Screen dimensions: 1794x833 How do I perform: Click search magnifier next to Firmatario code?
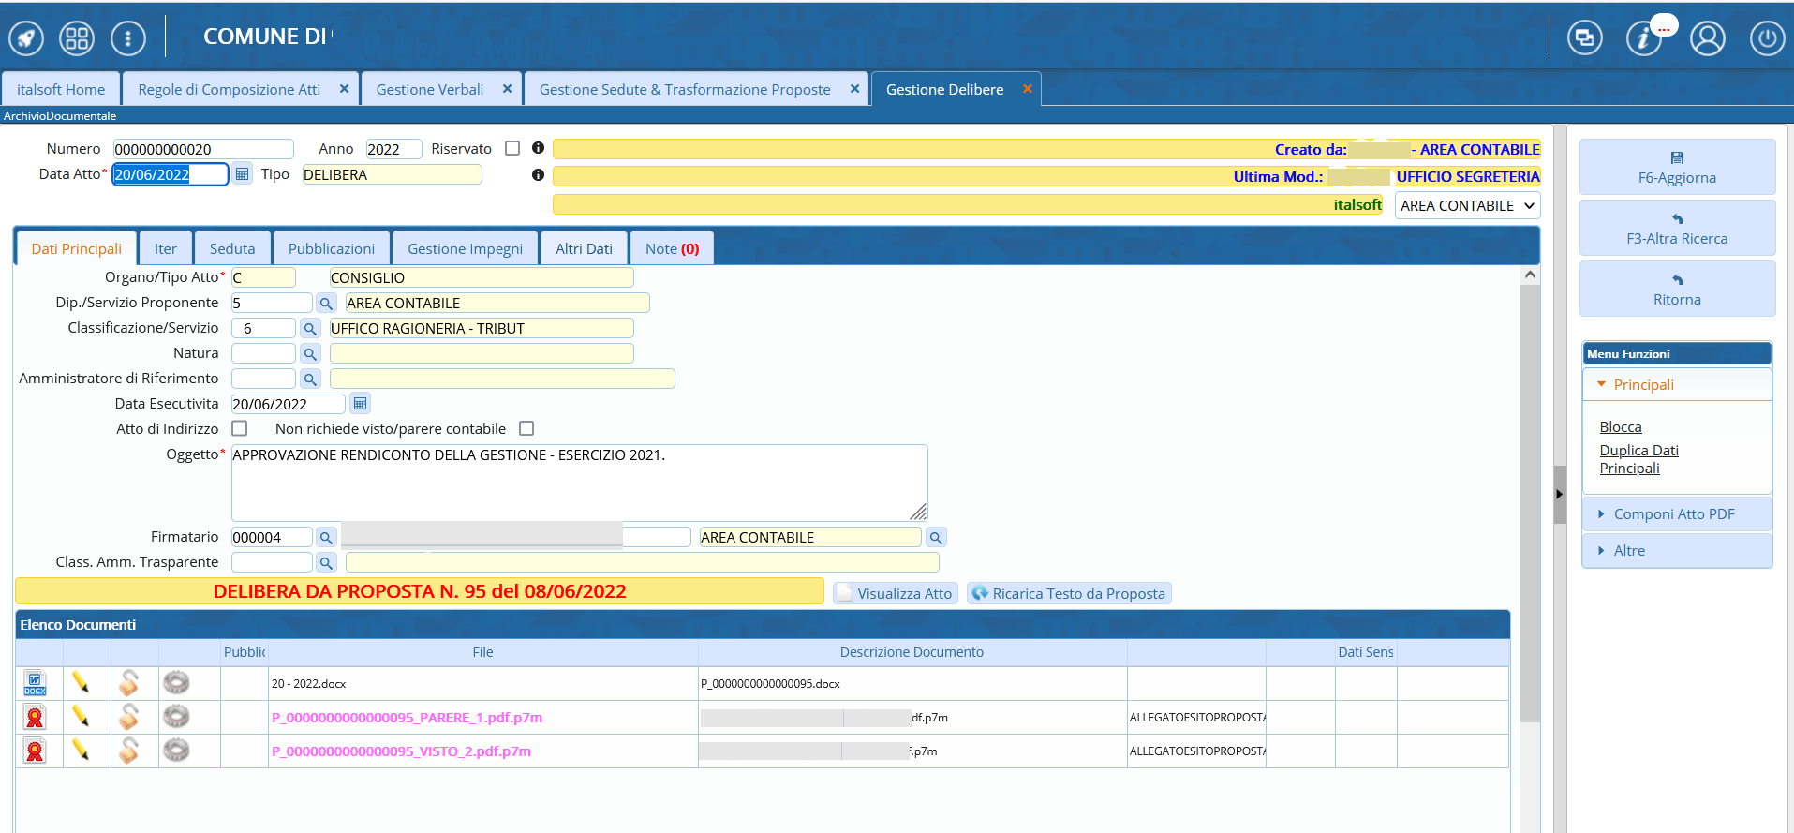pos(326,538)
